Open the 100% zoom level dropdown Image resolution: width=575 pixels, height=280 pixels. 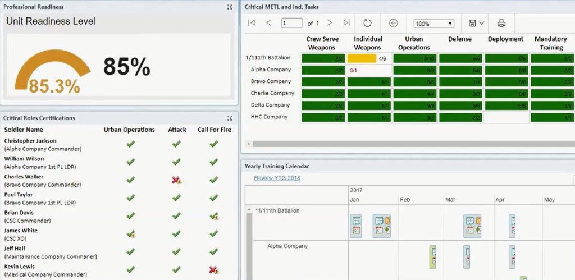click(433, 24)
